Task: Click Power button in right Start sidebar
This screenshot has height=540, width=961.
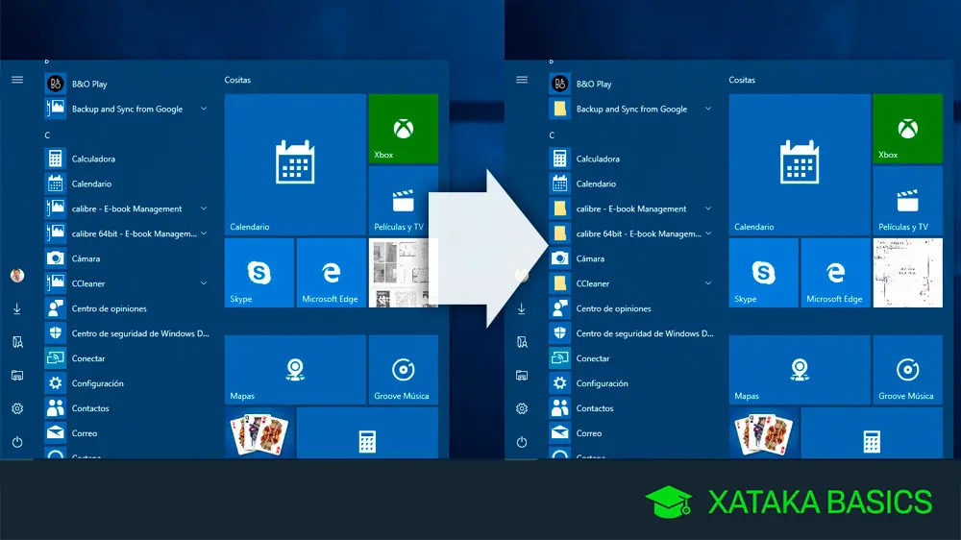Action: pyautogui.click(x=522, y=442)
